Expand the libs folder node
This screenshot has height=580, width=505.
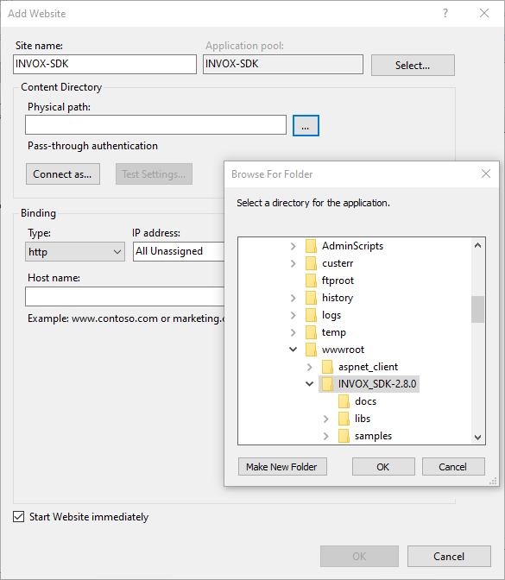[x=326, y=419]
